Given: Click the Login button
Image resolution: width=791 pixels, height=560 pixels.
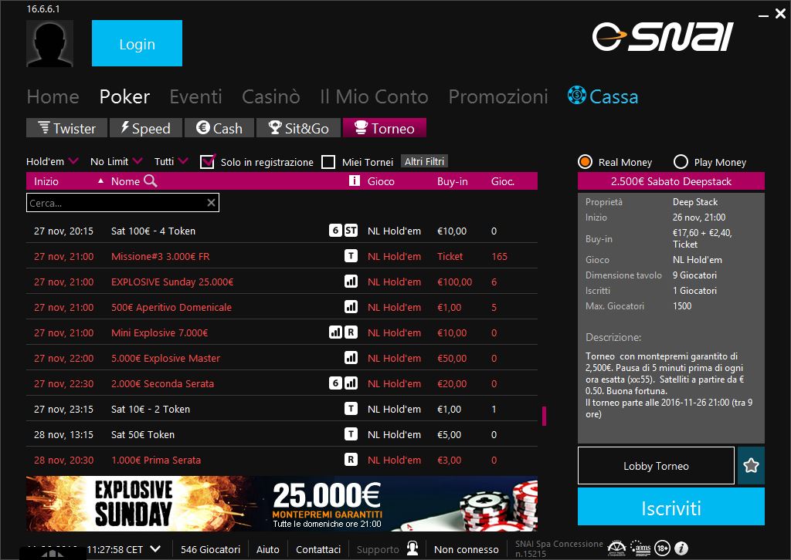Looking at the screenshot, I should coord(137,43).
